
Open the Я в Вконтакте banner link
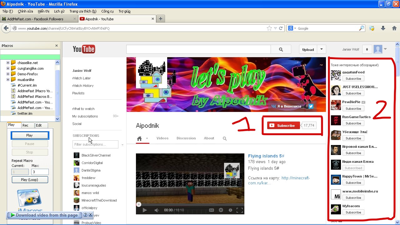pyautogui.click(x=287, y=106)
